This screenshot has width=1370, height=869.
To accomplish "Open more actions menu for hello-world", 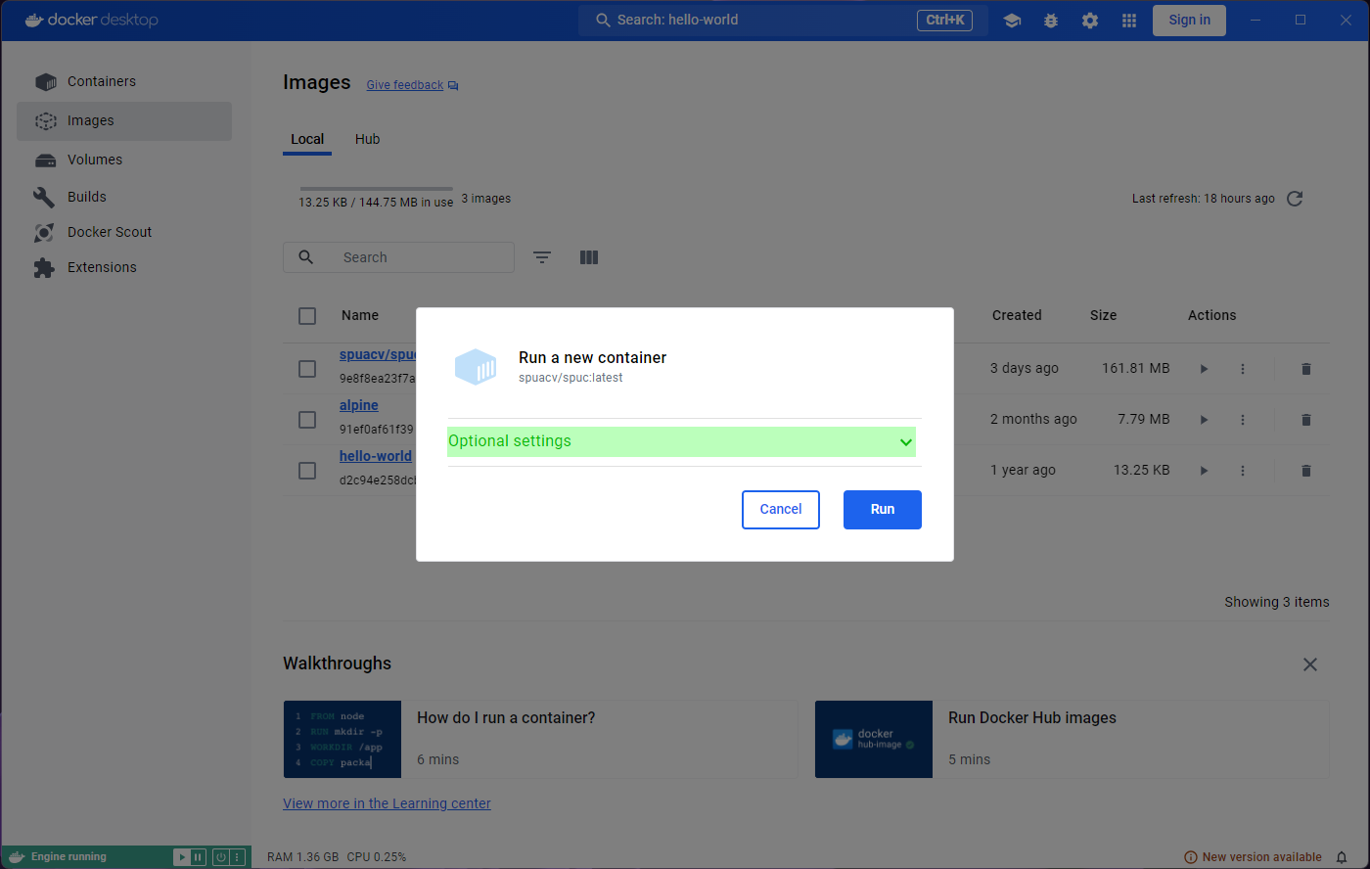I will [x=1243, y=471].
